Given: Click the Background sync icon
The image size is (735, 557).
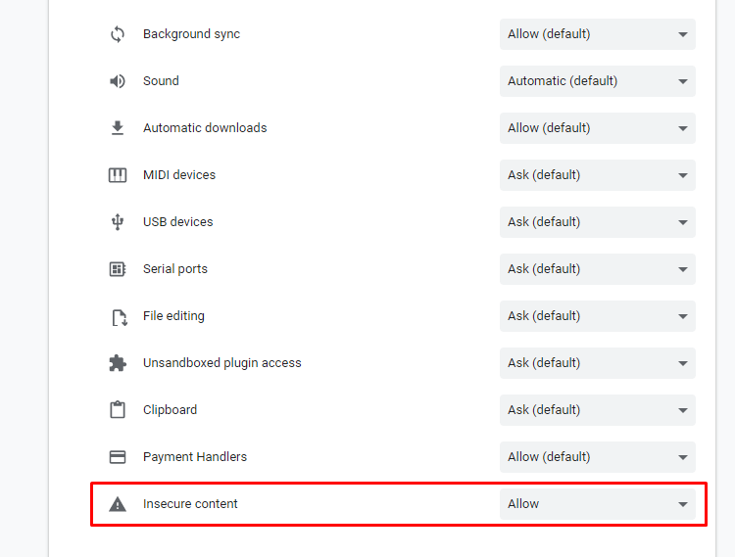Looking at the screenshot, I should [x=118, y=34].
